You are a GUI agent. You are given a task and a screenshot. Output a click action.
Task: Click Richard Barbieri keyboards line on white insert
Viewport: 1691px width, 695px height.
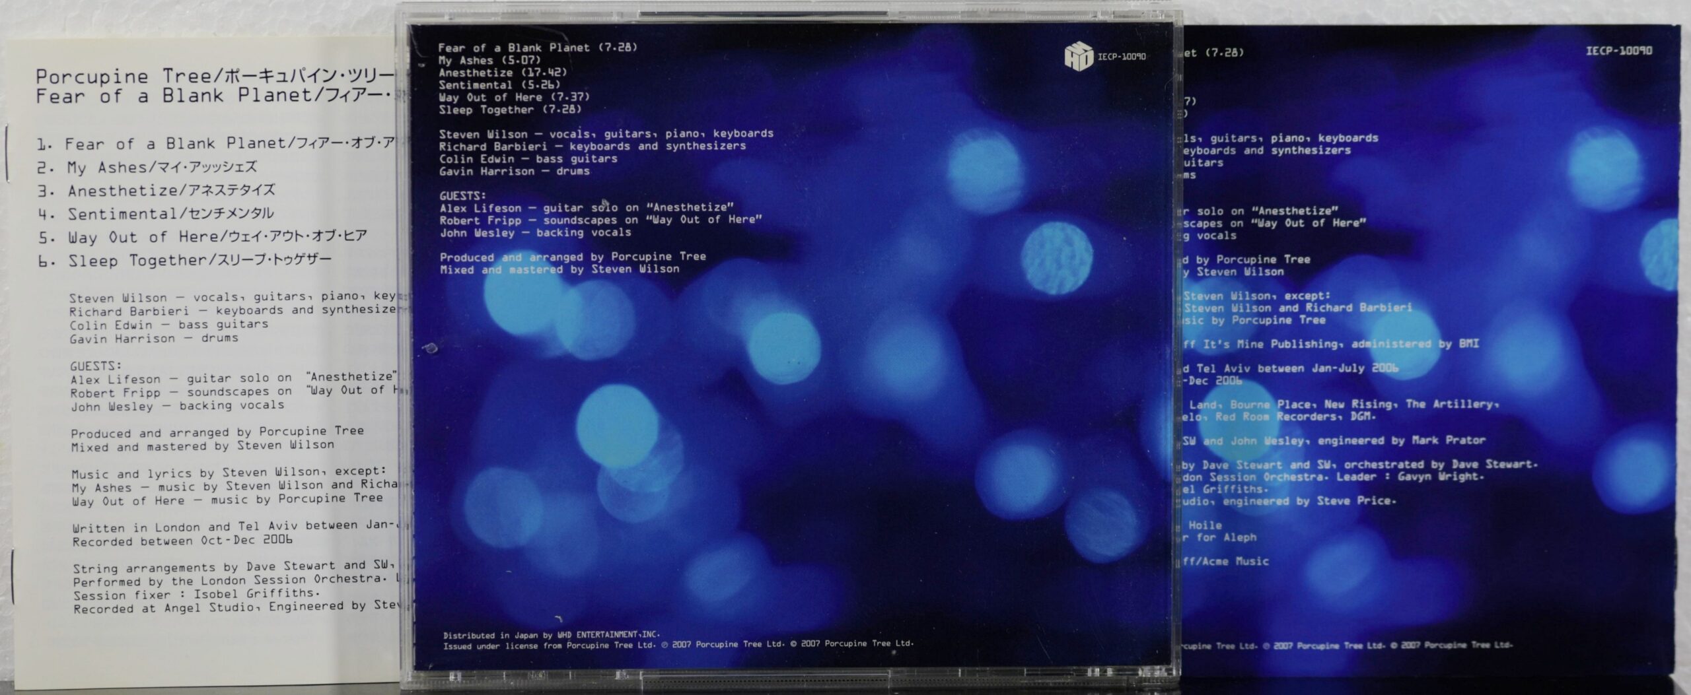[x=233, y=311]
